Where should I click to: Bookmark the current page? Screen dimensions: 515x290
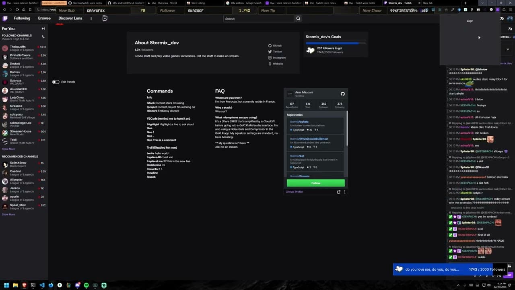tap(30, 10)
